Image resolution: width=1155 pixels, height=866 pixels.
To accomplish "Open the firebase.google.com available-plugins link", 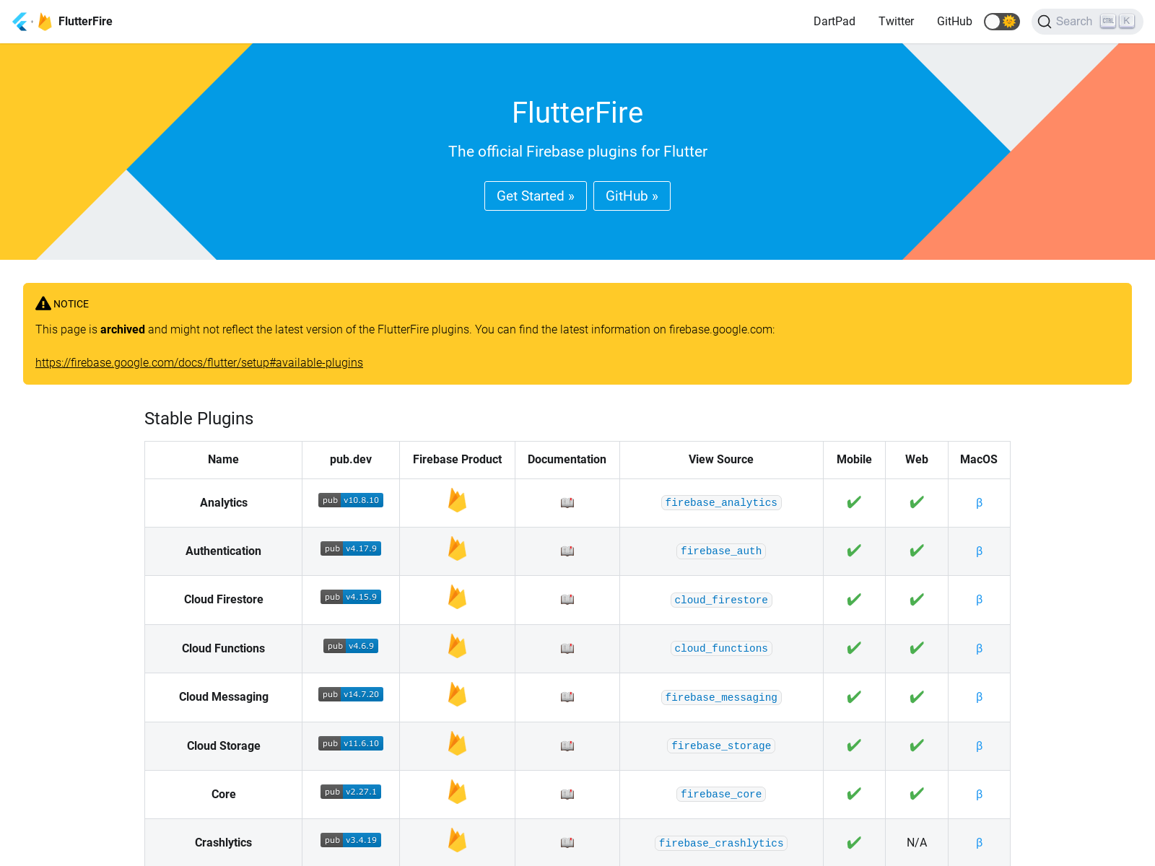I will point(199,363).
